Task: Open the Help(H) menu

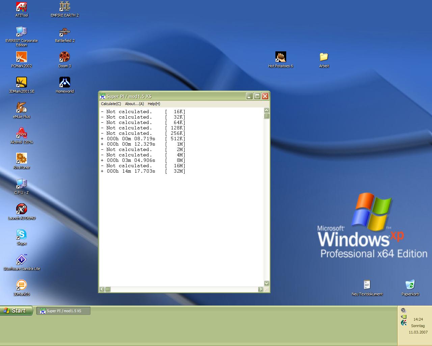Action: (154, 104)
